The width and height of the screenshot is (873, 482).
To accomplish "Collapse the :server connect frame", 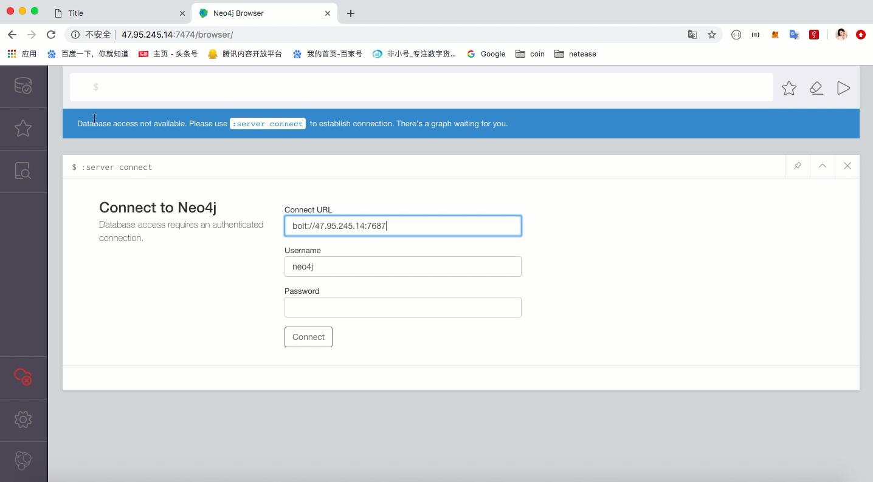I will (823, 166).
